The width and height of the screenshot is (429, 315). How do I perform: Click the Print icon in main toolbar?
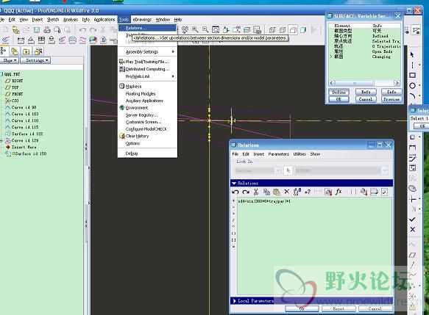(x=47, y=30)
